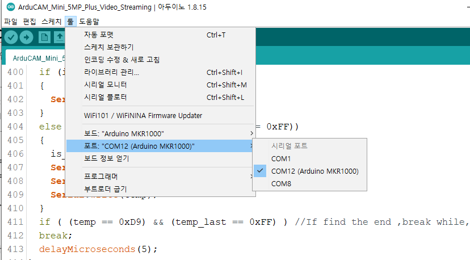Click the Arduino logo in title bar

[10, 7]
